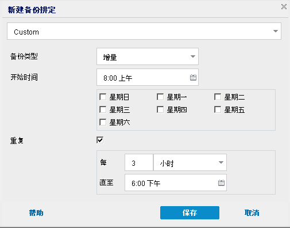This screenshot has width=290, height=228.
Task: Click the 取消 cancel link
Action: [x=252, y=213]
